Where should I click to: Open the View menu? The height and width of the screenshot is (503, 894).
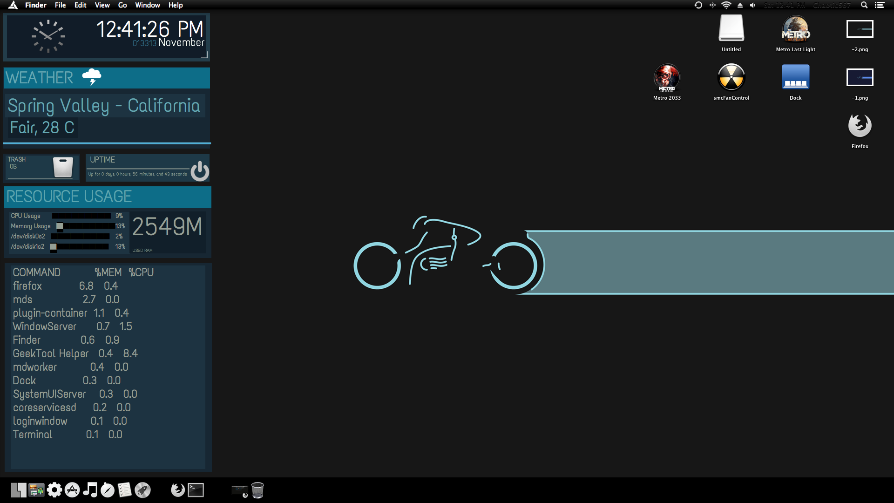pyautogui.click(x=102, y=5)
